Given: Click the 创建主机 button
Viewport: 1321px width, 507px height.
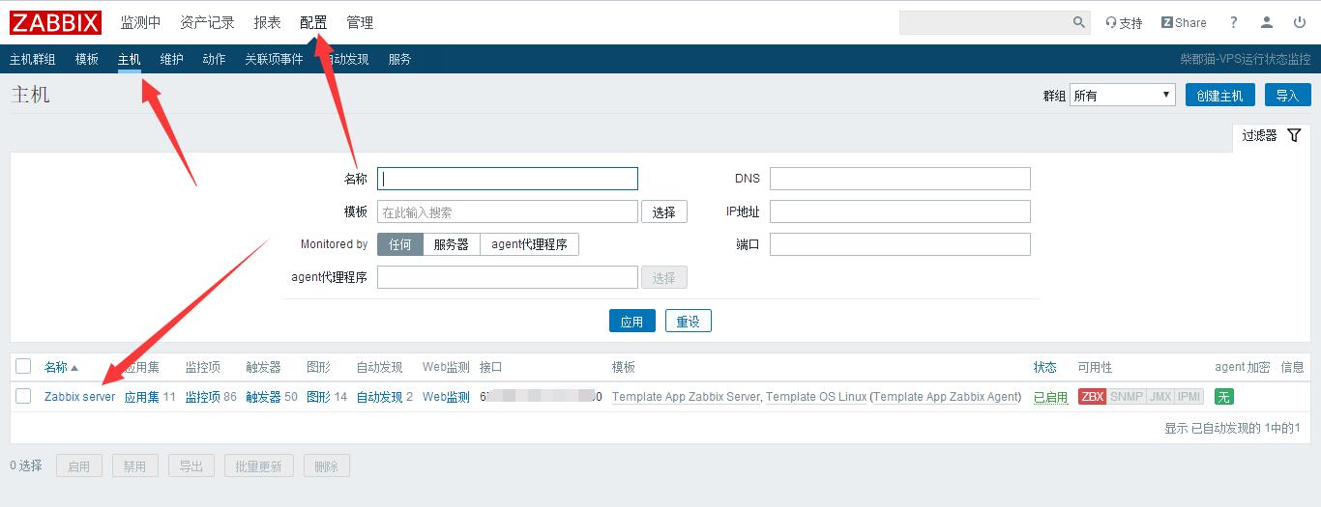Looking at the screenshot, I should (1219, 95).
